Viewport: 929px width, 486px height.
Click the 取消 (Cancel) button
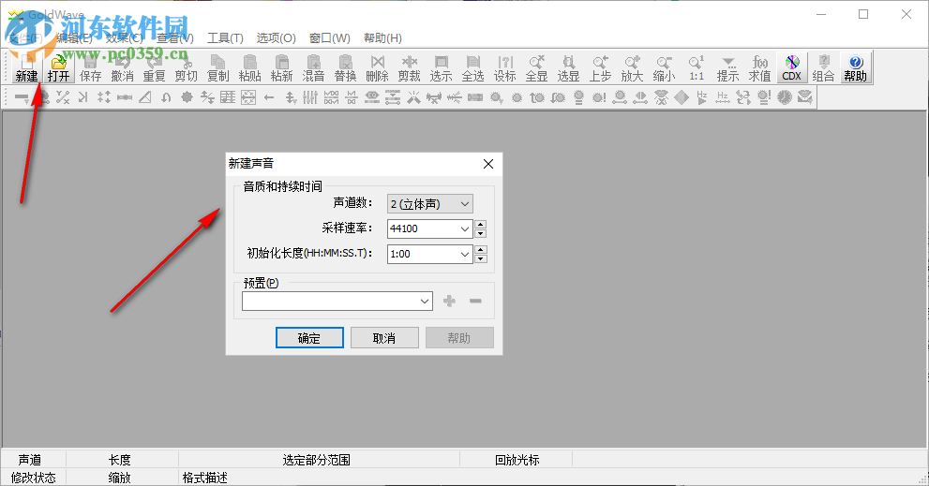(384, 338)
